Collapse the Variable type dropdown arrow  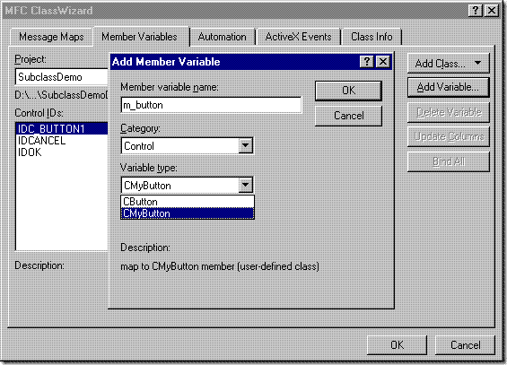[245, 185]
